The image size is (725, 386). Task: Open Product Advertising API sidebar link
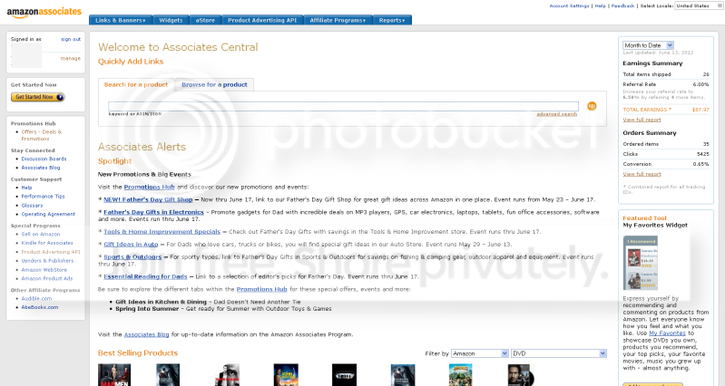51,252
